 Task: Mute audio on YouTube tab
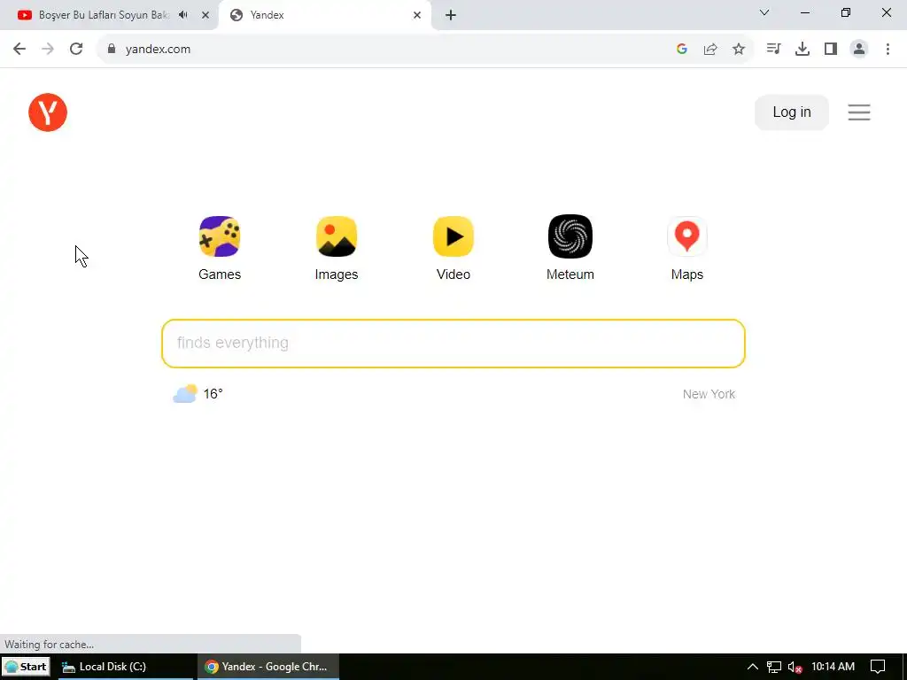click(183, 15)
